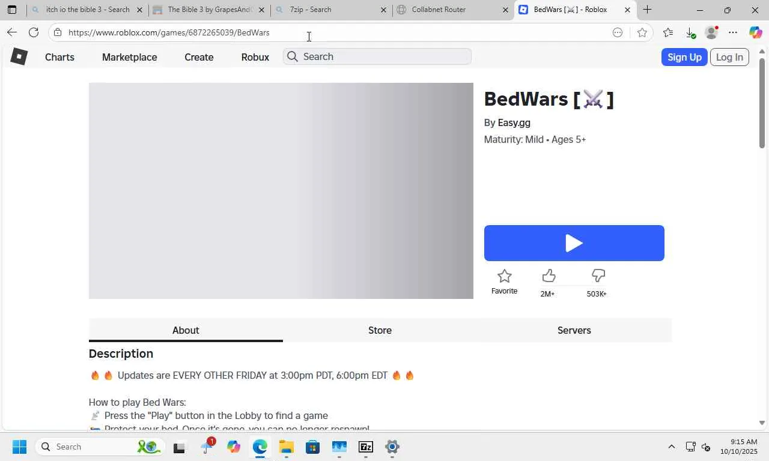
Task: Select the Store tab
Action: coord(380,330)
